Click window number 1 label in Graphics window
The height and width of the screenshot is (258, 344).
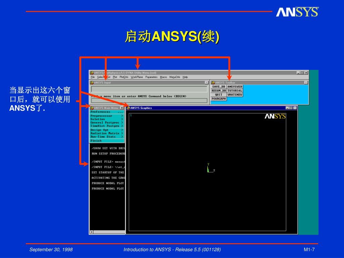point(131,115)
